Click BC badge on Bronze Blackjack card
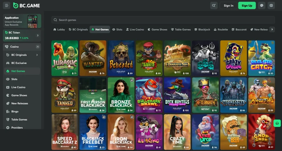The height and width of the screenshot is (151, 282). click(x=132, y=80)
